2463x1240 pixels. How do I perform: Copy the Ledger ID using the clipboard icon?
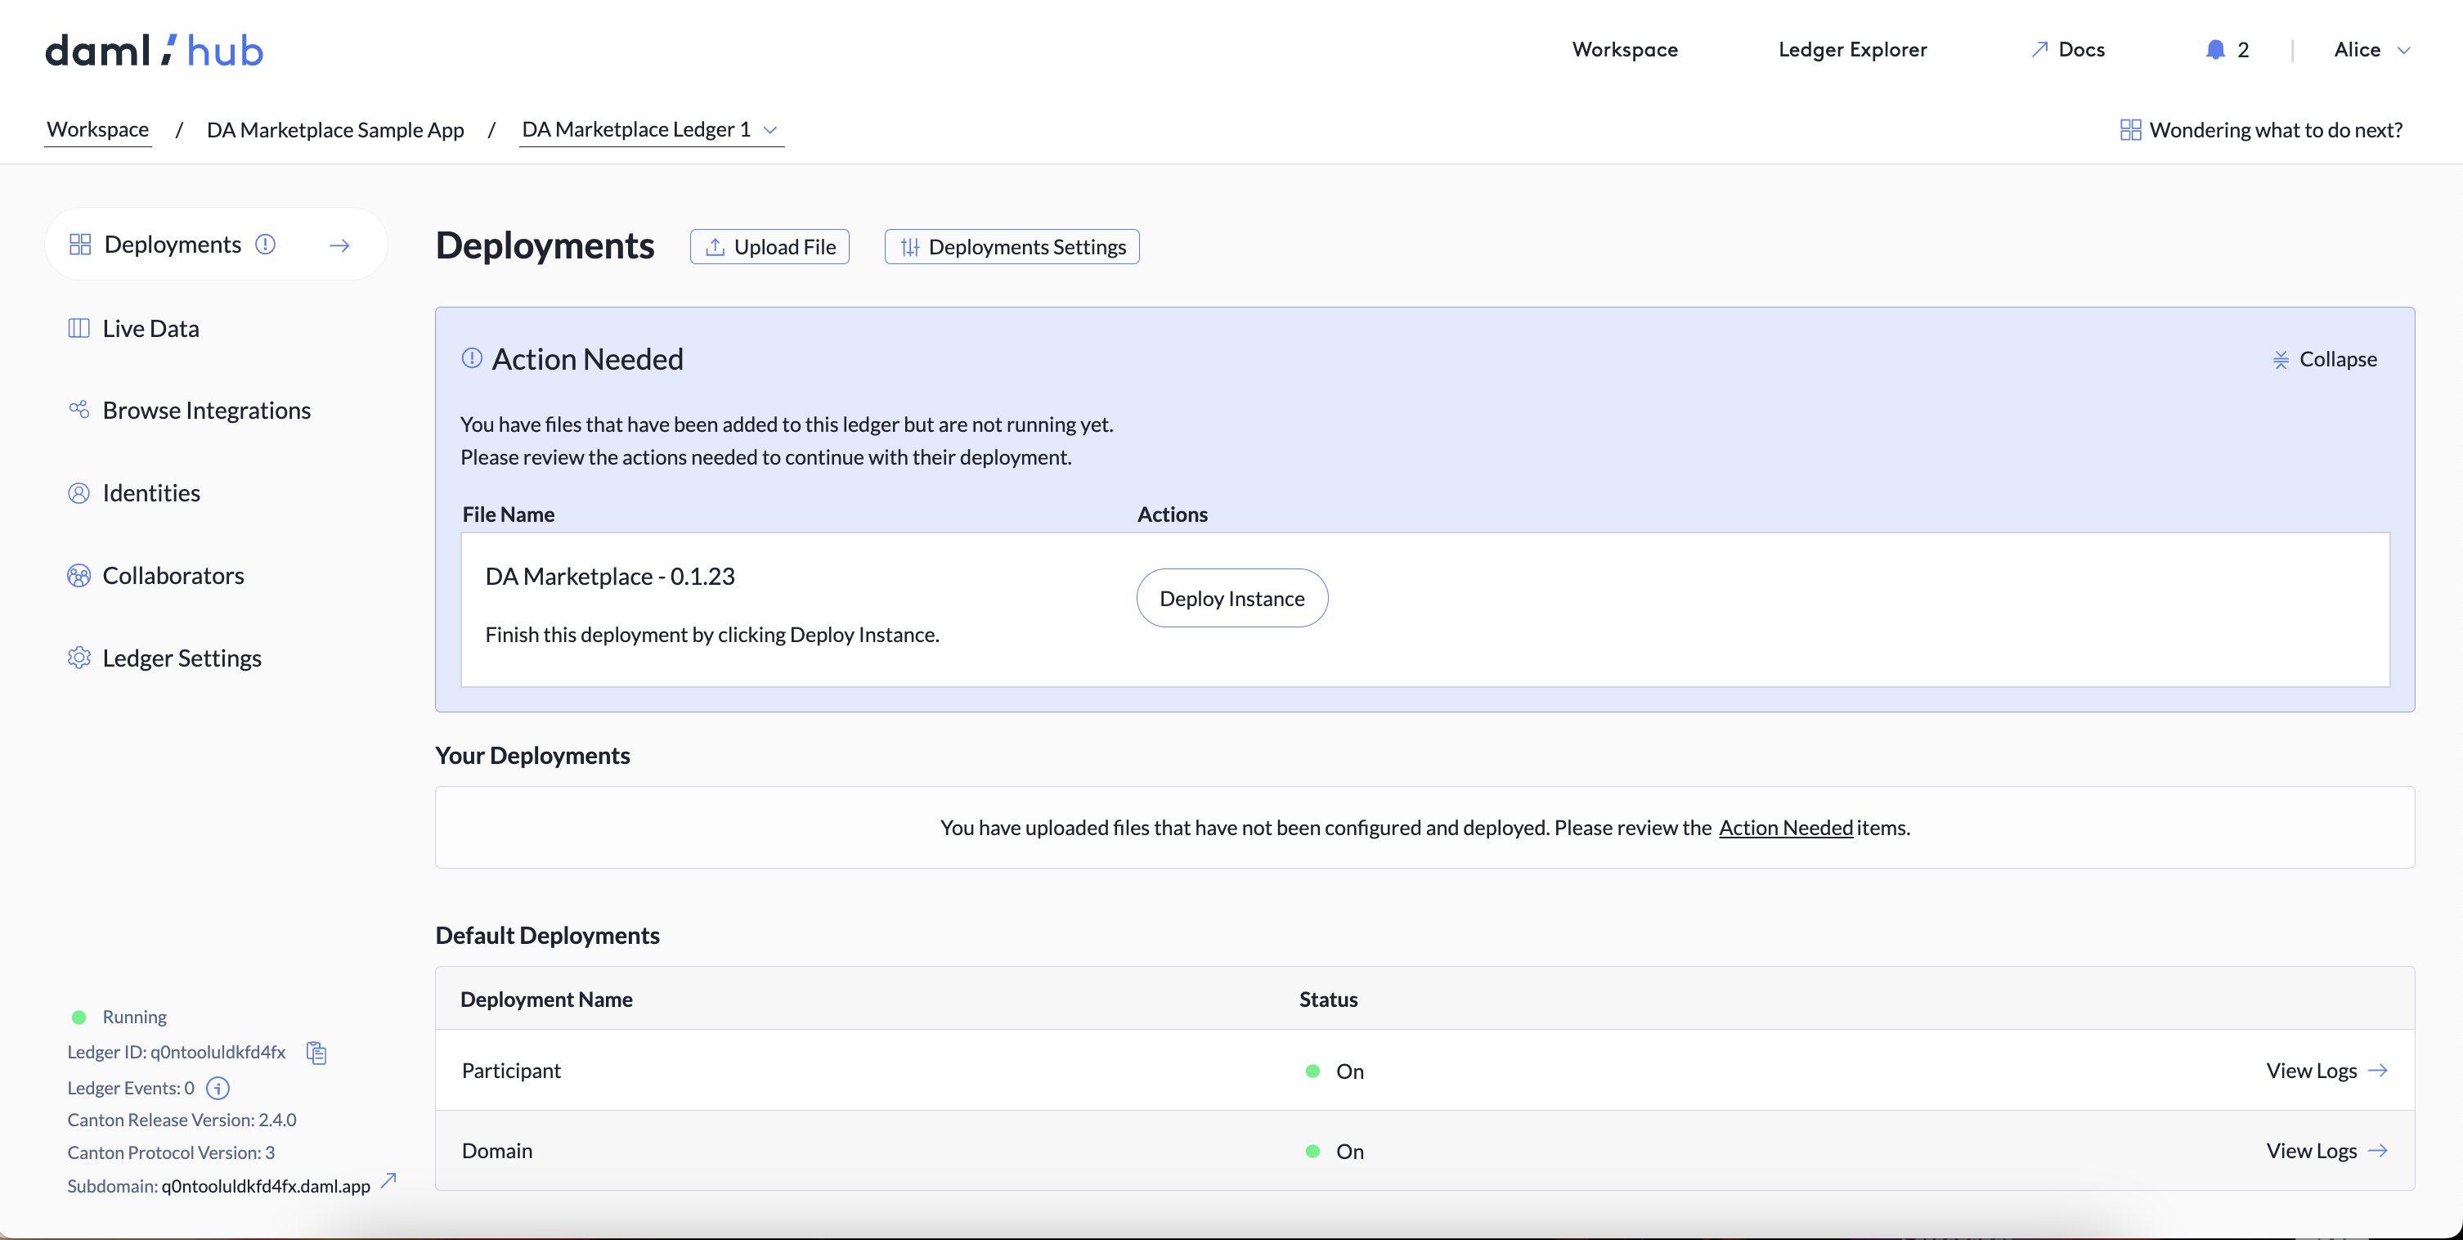316,1052
